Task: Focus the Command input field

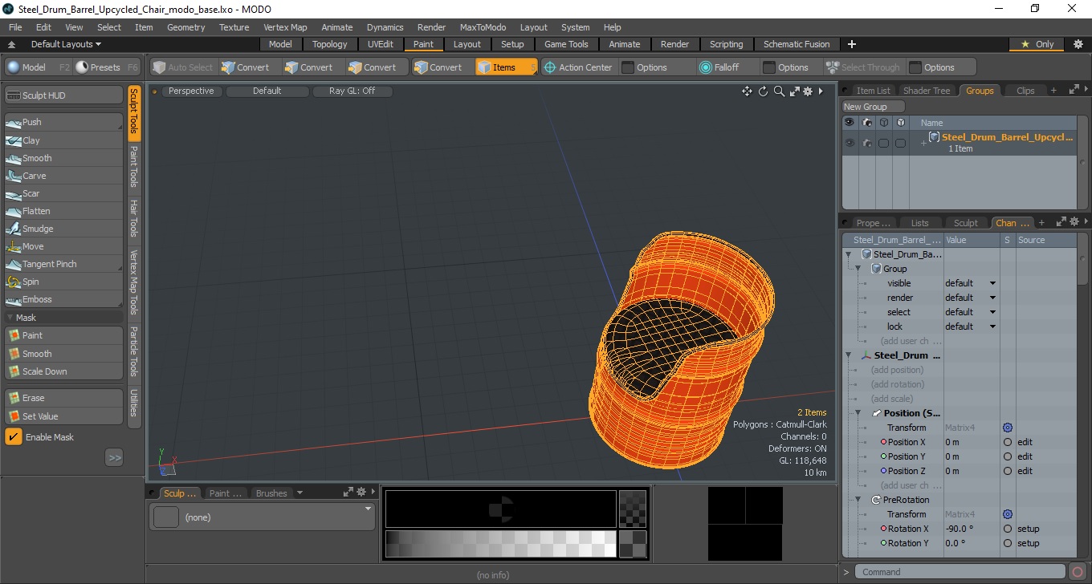Action: point(960,572)
